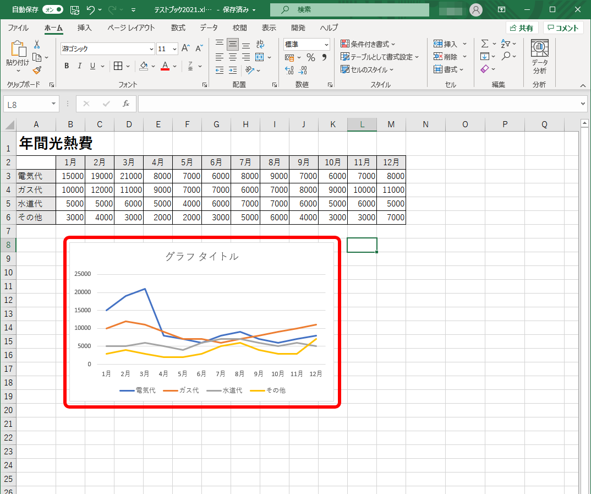Switch to Page Layout (ページレイアウト) tab
This screenshot has height=494, width=591.
(x=131, y=28)
